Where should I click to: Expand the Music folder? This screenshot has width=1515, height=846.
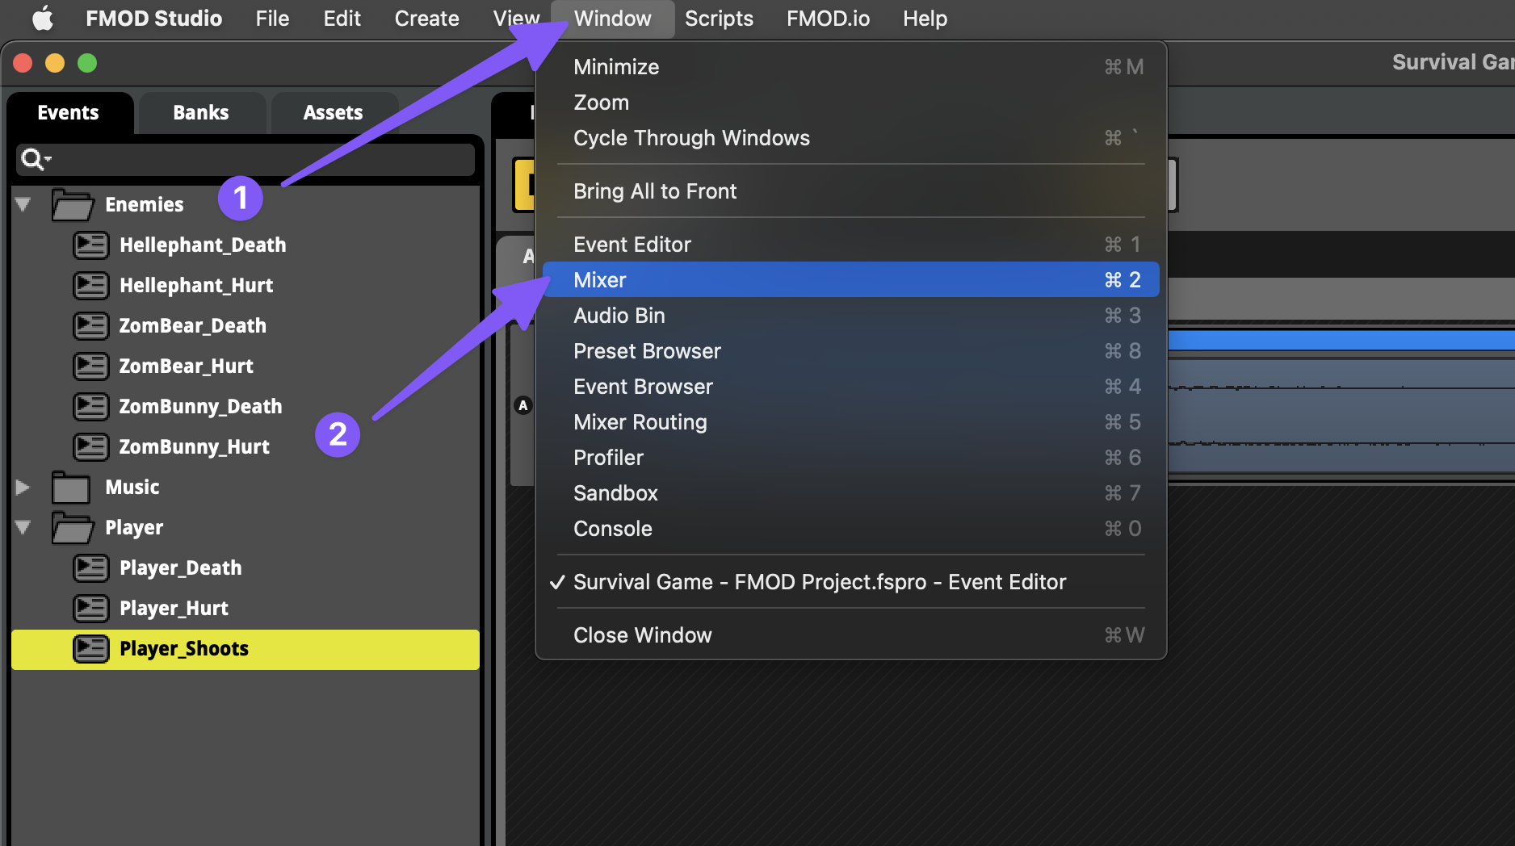(x=23, y=488)
